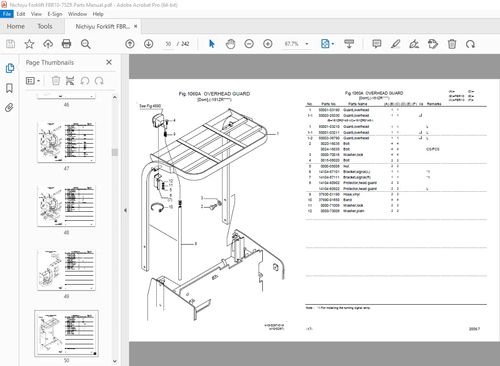Go to previous page arrow
Screen dimensions: 500x366
130,44
